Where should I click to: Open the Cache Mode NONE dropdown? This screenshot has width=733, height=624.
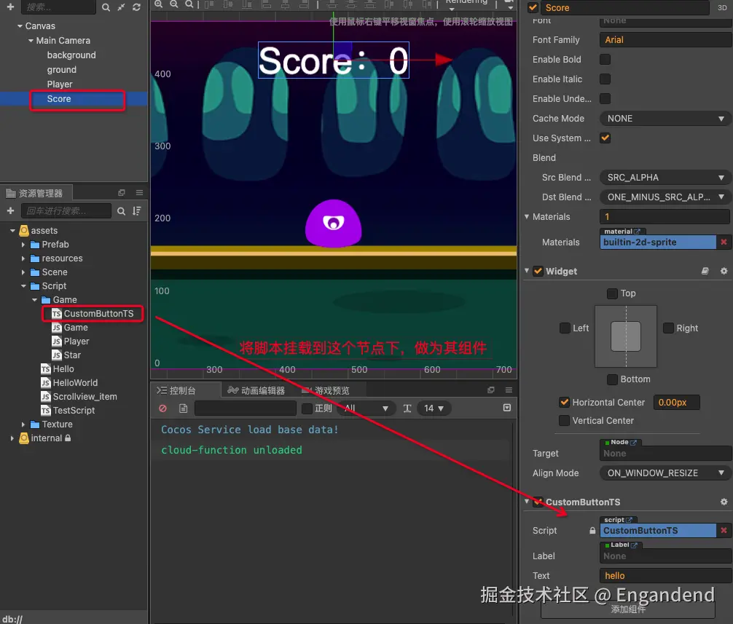(x=665, y=119)
